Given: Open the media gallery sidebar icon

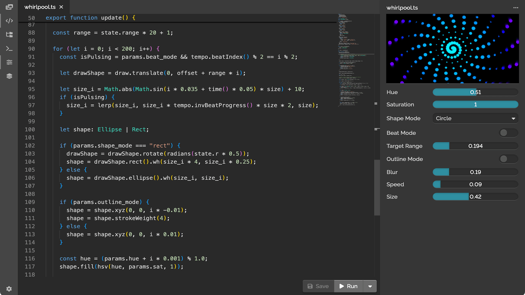Looking at the screenshot, I should 9,7.
